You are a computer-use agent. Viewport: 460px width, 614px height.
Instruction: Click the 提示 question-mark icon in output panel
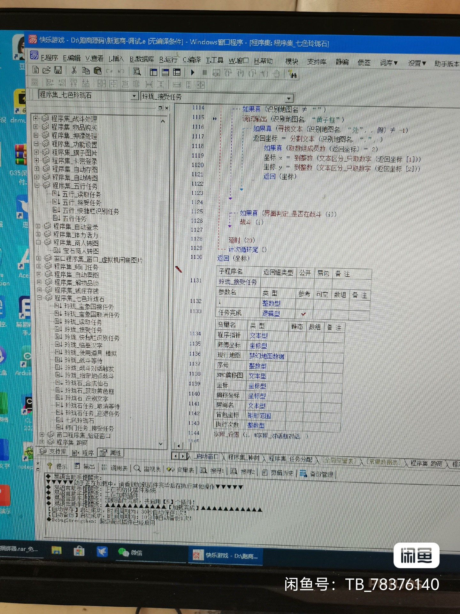pos(50,466)
